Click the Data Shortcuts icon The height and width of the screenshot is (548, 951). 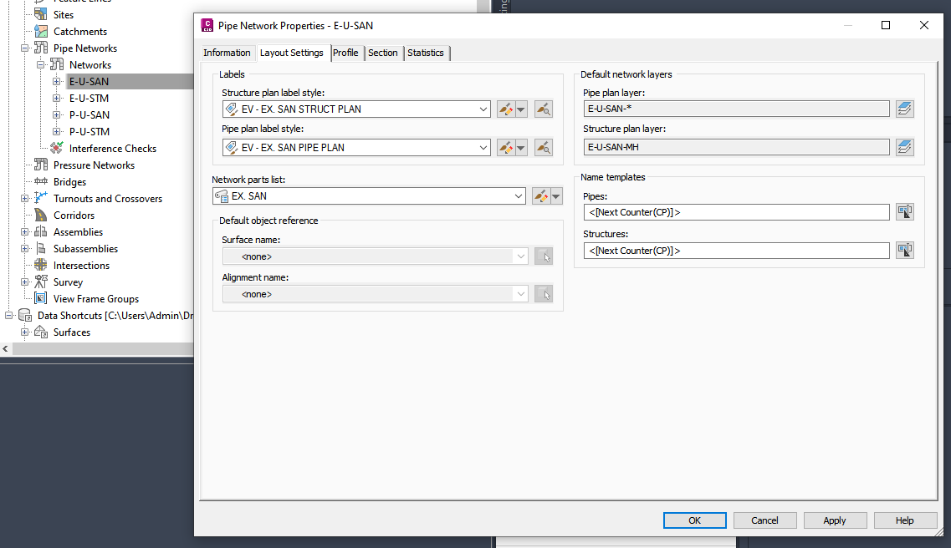25,316
